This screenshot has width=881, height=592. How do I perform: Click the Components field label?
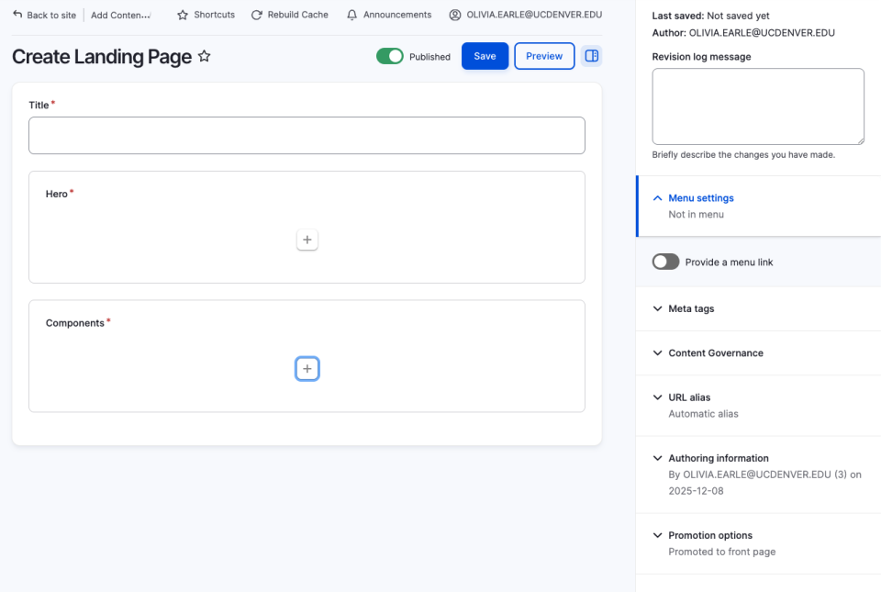pyautogui.click(x=75, y=323)
